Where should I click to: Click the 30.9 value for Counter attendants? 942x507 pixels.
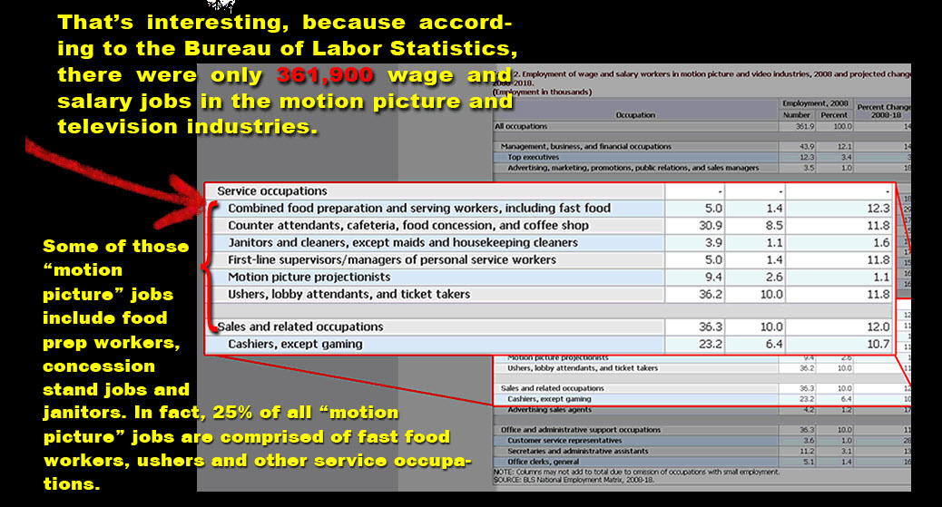[694, 226]
